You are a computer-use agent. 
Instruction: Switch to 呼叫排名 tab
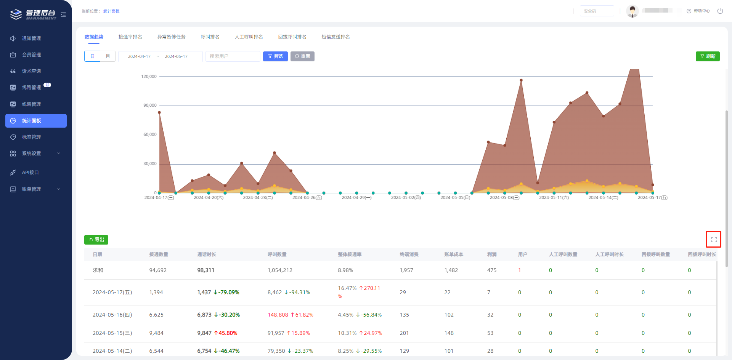click(210, 37)
